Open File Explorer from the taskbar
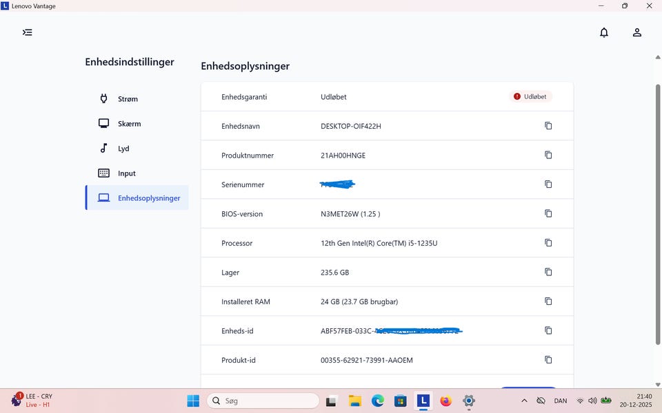The height and width of the screenshot is (413, 662). (x=354, y=401)
